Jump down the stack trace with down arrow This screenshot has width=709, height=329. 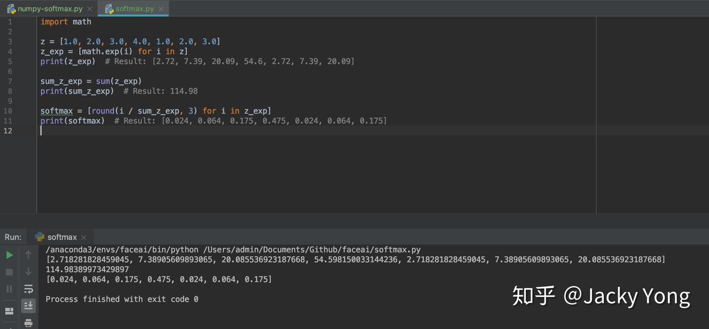29,272
